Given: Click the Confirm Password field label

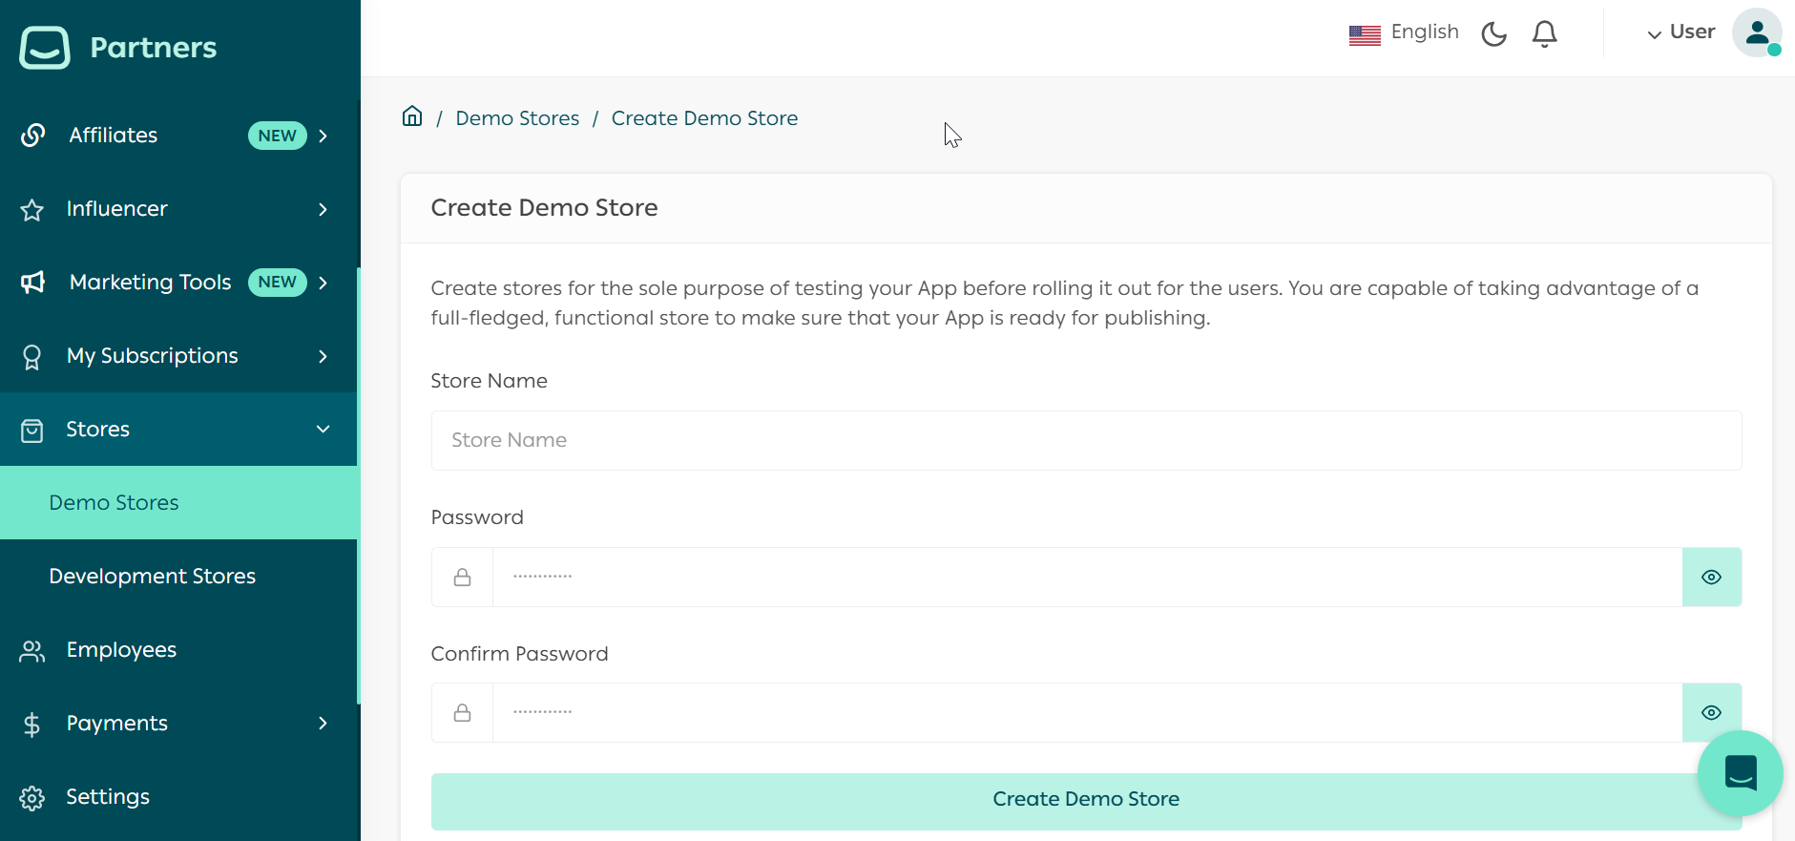Looking at the screenshot, I should click(x=519, y=654).
